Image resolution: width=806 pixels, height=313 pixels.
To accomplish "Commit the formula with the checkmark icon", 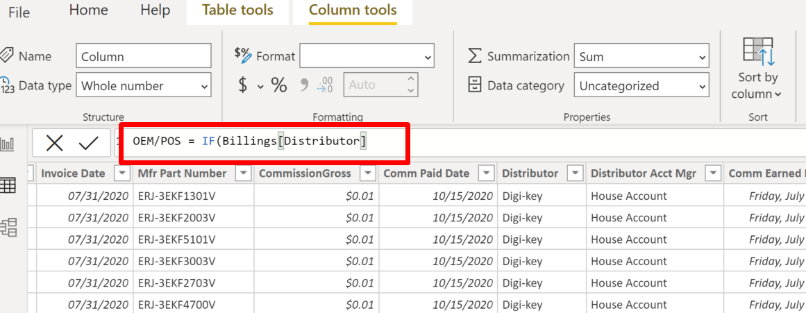I will [x=89, y=143].
